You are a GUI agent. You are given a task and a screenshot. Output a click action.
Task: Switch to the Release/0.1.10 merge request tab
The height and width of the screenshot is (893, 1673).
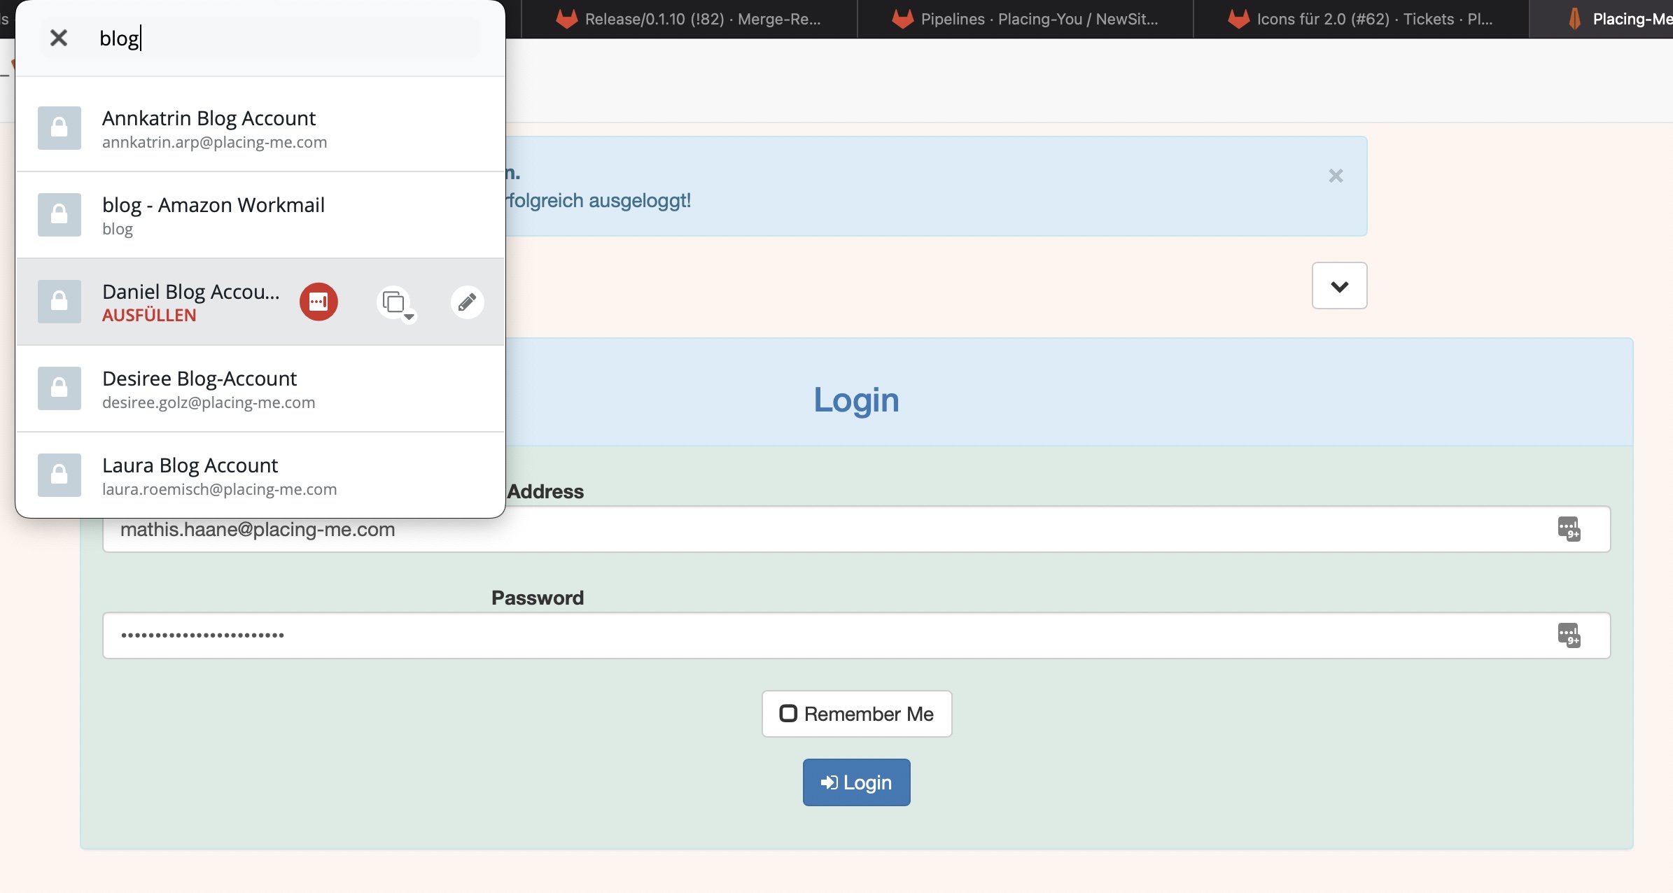(x=689, y=19)
